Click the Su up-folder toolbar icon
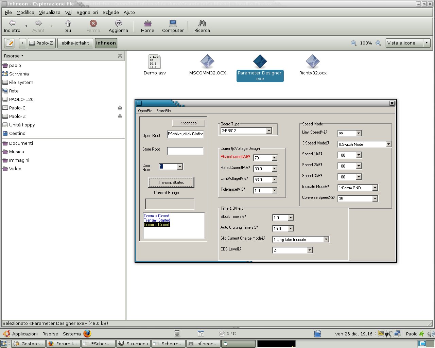Image resolution: width=435 pixels, height=348 pixels. click(68, 26)
